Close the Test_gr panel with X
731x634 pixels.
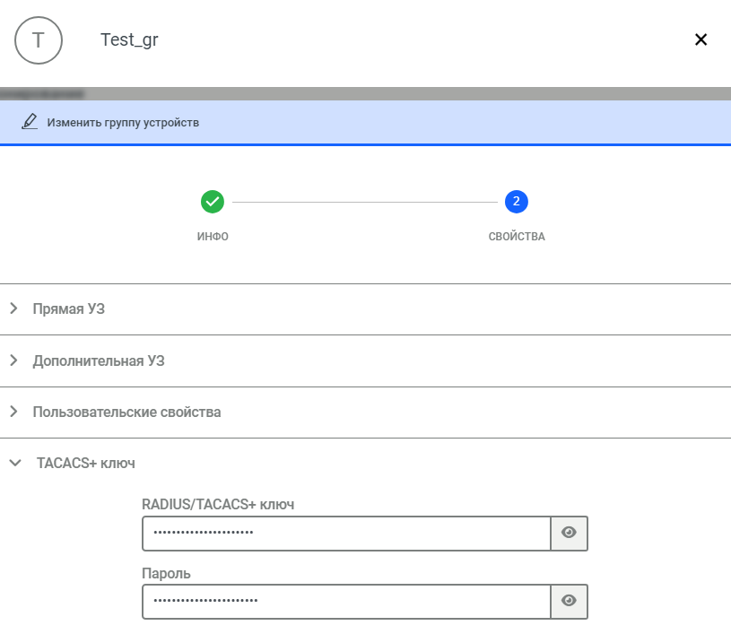[701, 39]
